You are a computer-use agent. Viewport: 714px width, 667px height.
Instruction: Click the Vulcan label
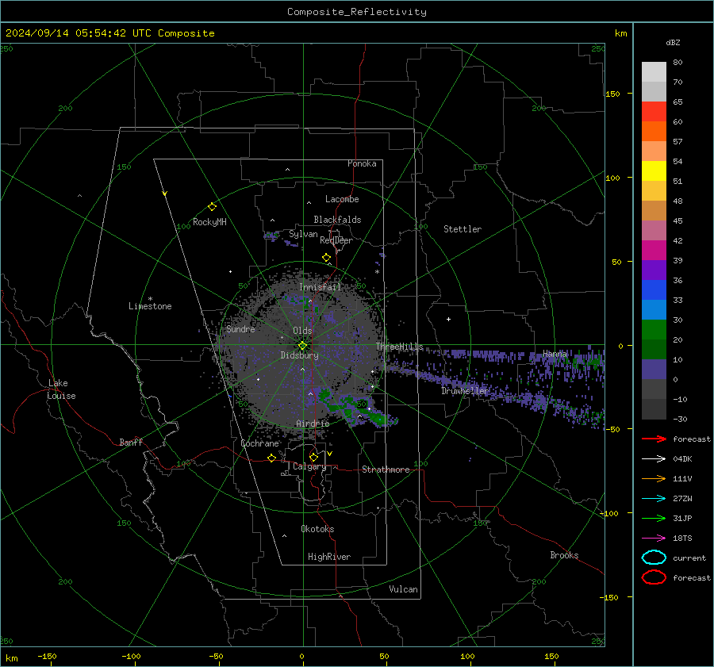pyautogui.click(x=403, y=589)
